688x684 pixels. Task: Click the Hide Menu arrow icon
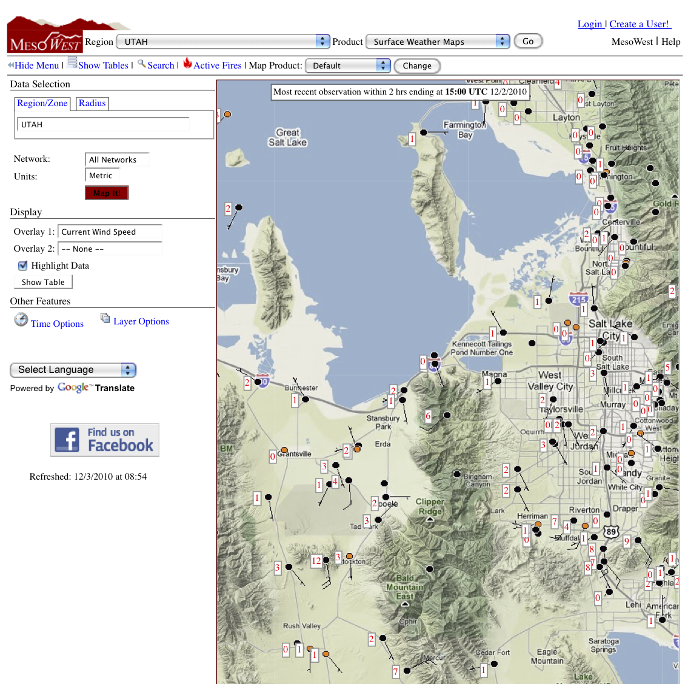10,65
